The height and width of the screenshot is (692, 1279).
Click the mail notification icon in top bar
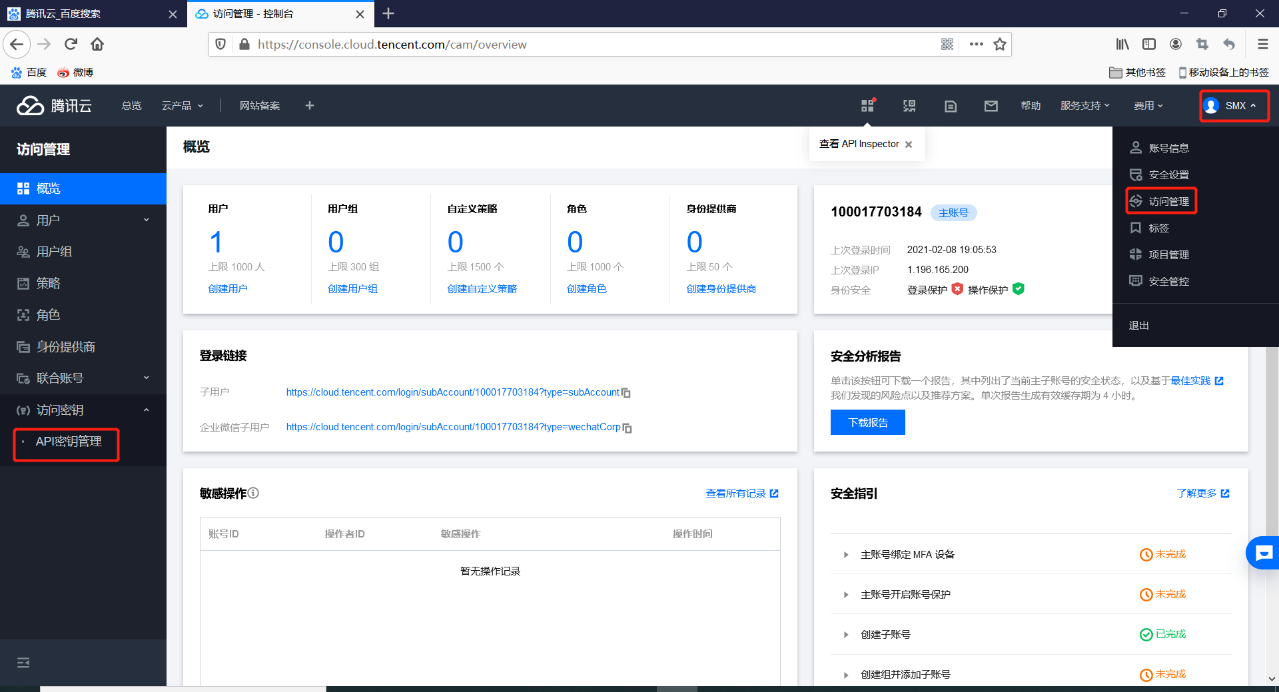pos(991,105)
